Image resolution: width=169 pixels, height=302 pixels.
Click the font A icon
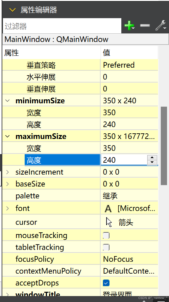click(108, 208)
